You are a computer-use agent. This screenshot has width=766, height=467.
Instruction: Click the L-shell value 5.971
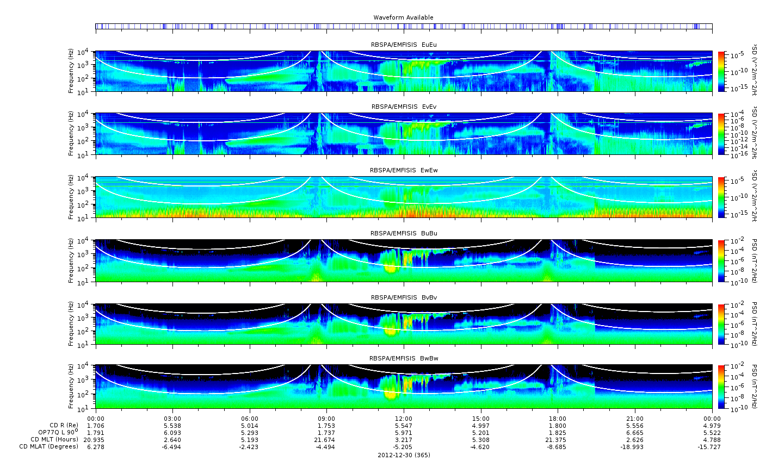[404, 432]
